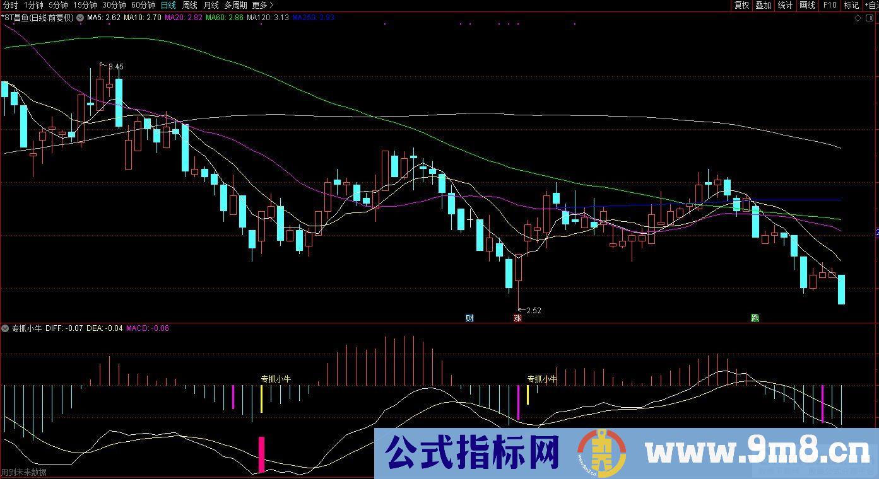
Task: Open F10 company info
Action: click(x=829, y=5)
